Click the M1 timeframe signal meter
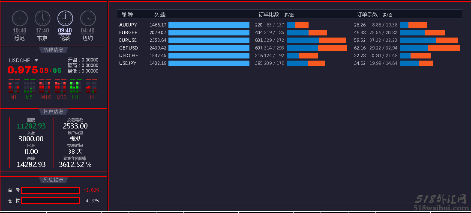The width and height of the screenshot is (471, 213). click(x=14, y=87)
